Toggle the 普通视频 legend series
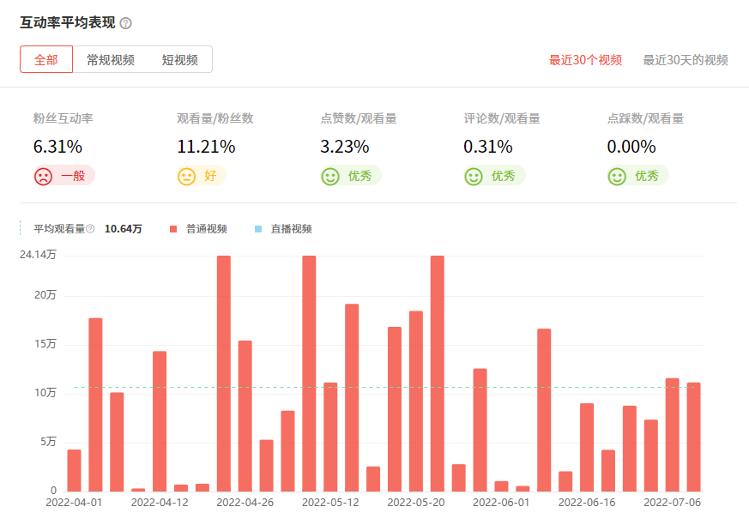 (x=206, y=229)
